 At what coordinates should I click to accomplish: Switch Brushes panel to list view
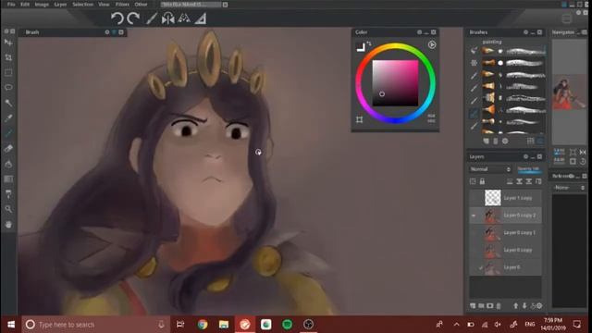[540, 141]
